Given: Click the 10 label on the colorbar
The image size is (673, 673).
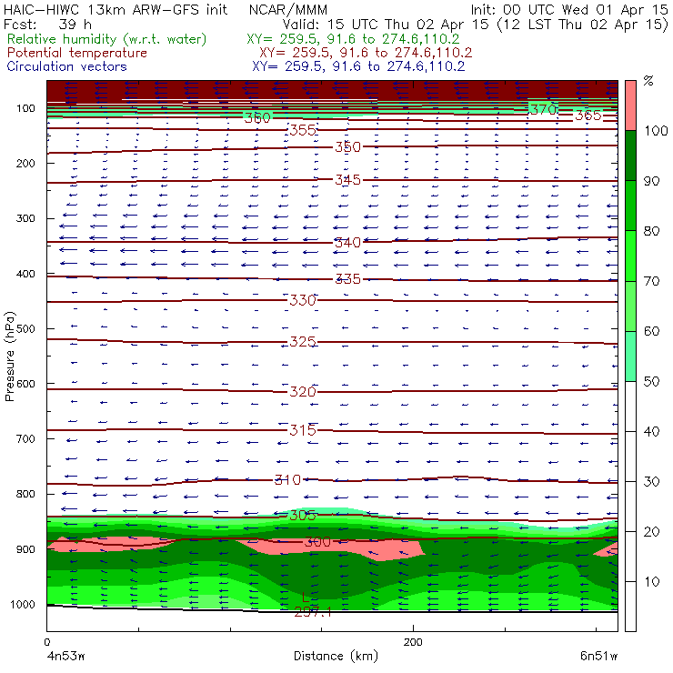Looking at the screenshot, I should [651, 582].
